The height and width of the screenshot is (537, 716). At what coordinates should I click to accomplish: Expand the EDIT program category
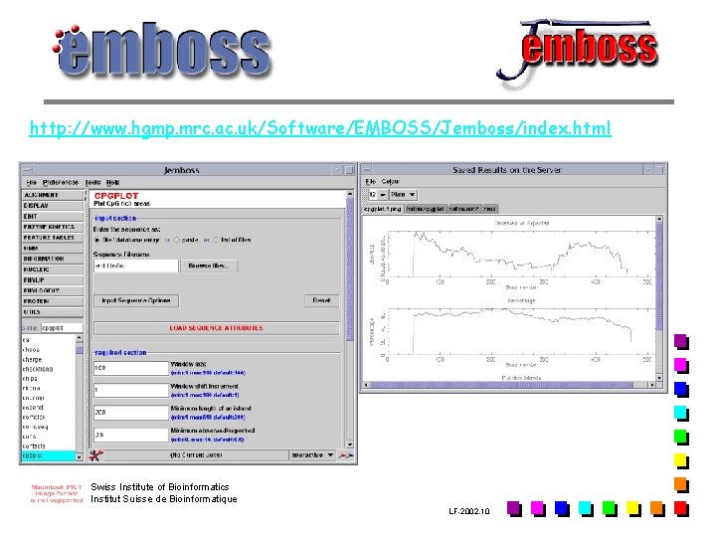[x=53, y=217]
